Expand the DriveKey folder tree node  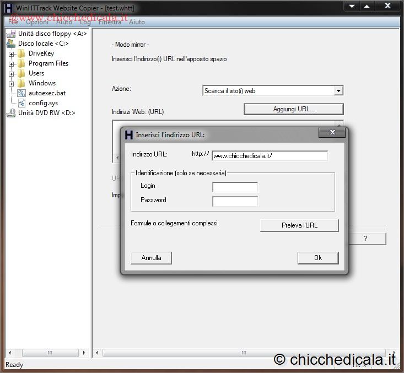click(x=12, y=54)
